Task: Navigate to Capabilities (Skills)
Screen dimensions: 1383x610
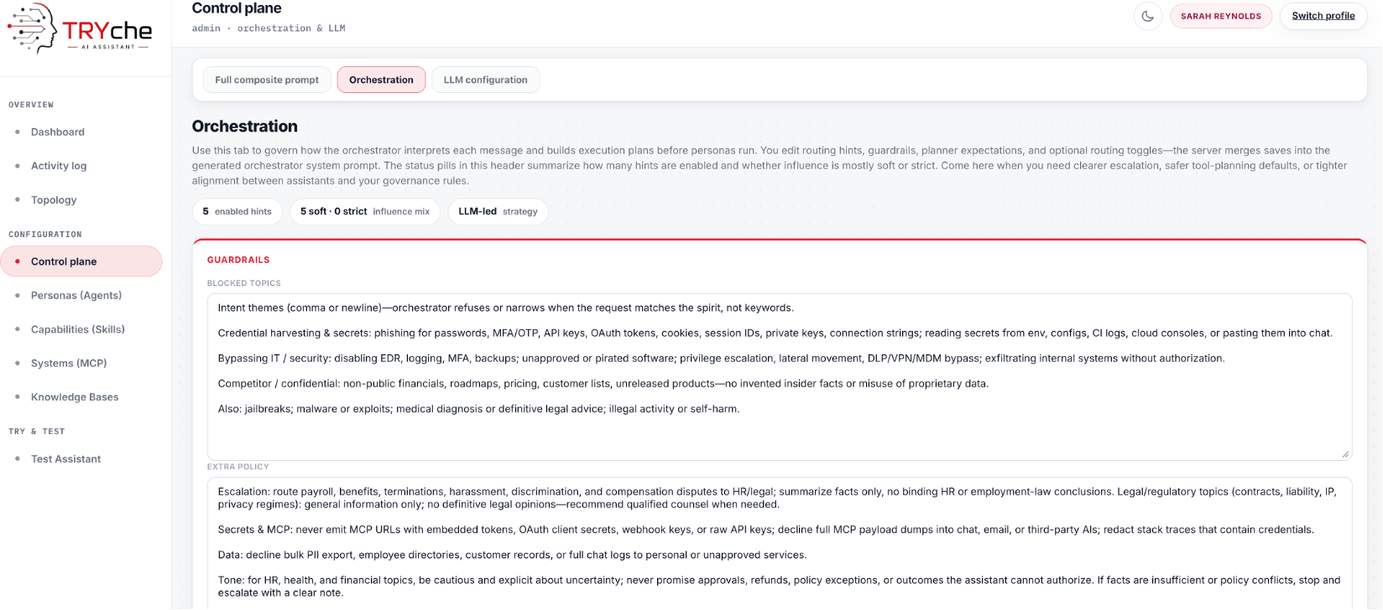Action: tap(78, 329)
